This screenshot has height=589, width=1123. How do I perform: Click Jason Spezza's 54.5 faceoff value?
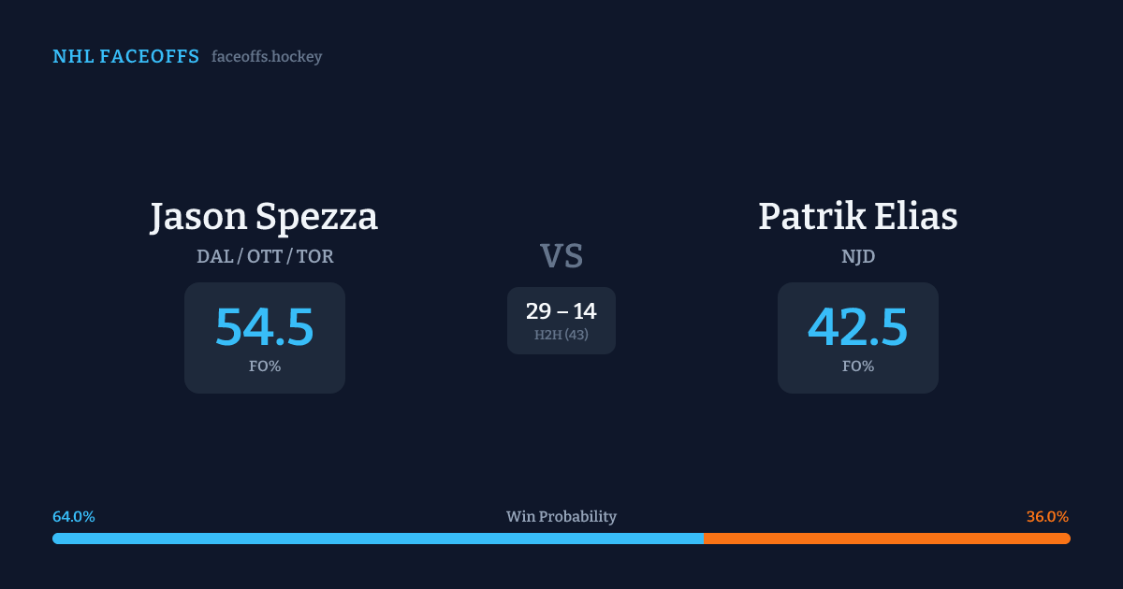(265, 326)
